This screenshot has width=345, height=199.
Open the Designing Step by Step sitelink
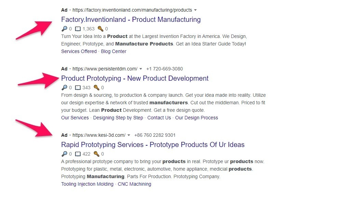point(118,118)
